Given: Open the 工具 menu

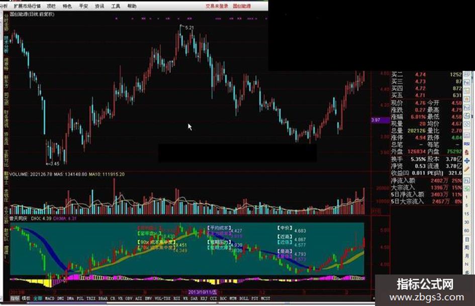Looking at the screenshot, I should pos(116,6).
